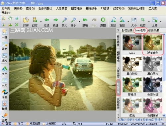Switch to the 渐变效果 tab
This screenshot has width=166, height=126.
click(153, 31)
